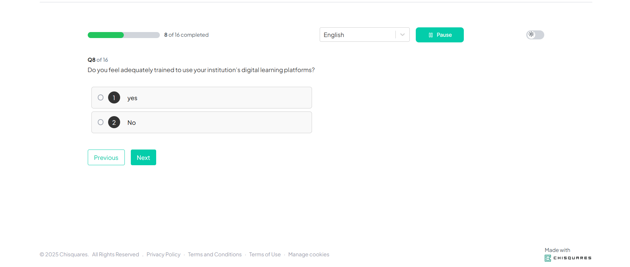
Task: Click the "8 of 16 completed" label
Action: pos(186,35)
